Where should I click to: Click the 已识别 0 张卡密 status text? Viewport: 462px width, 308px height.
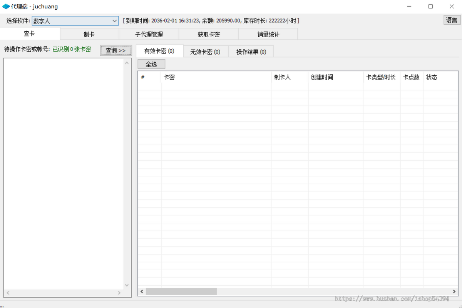72,50
